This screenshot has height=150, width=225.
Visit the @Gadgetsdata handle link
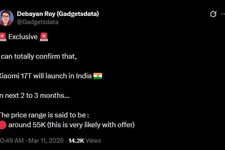tap(38, 22)
